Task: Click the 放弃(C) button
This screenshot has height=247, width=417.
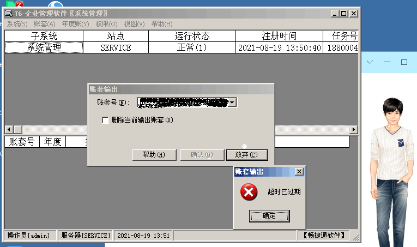Action: 247,155
